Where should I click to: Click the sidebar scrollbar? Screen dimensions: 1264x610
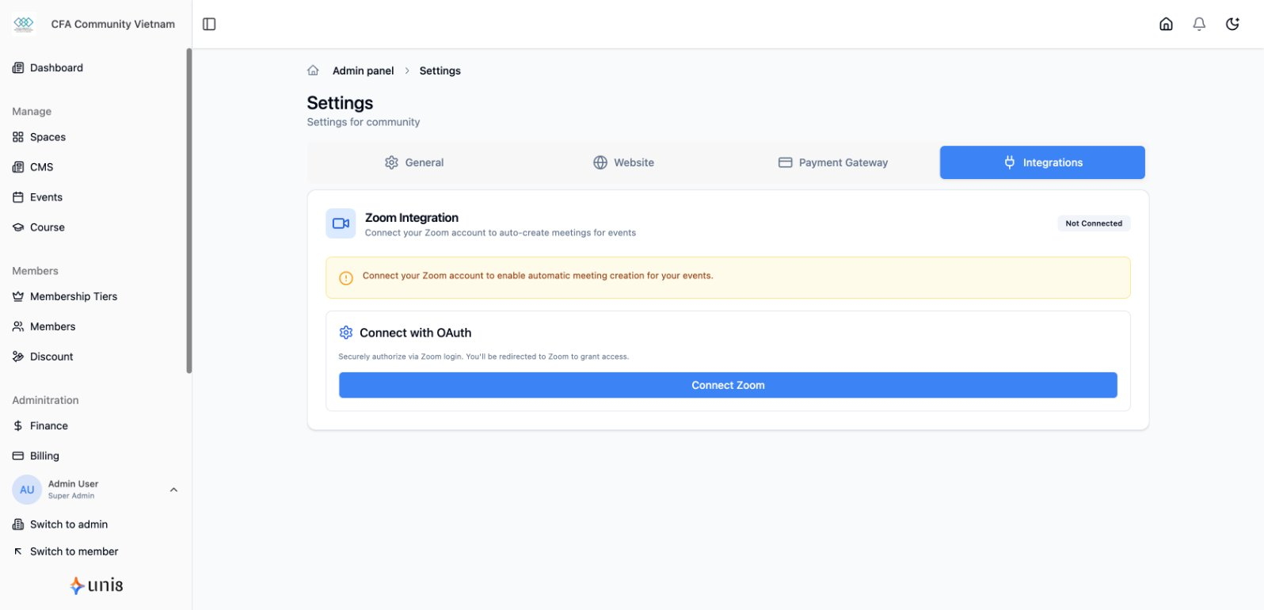click(x=188, y=211)
